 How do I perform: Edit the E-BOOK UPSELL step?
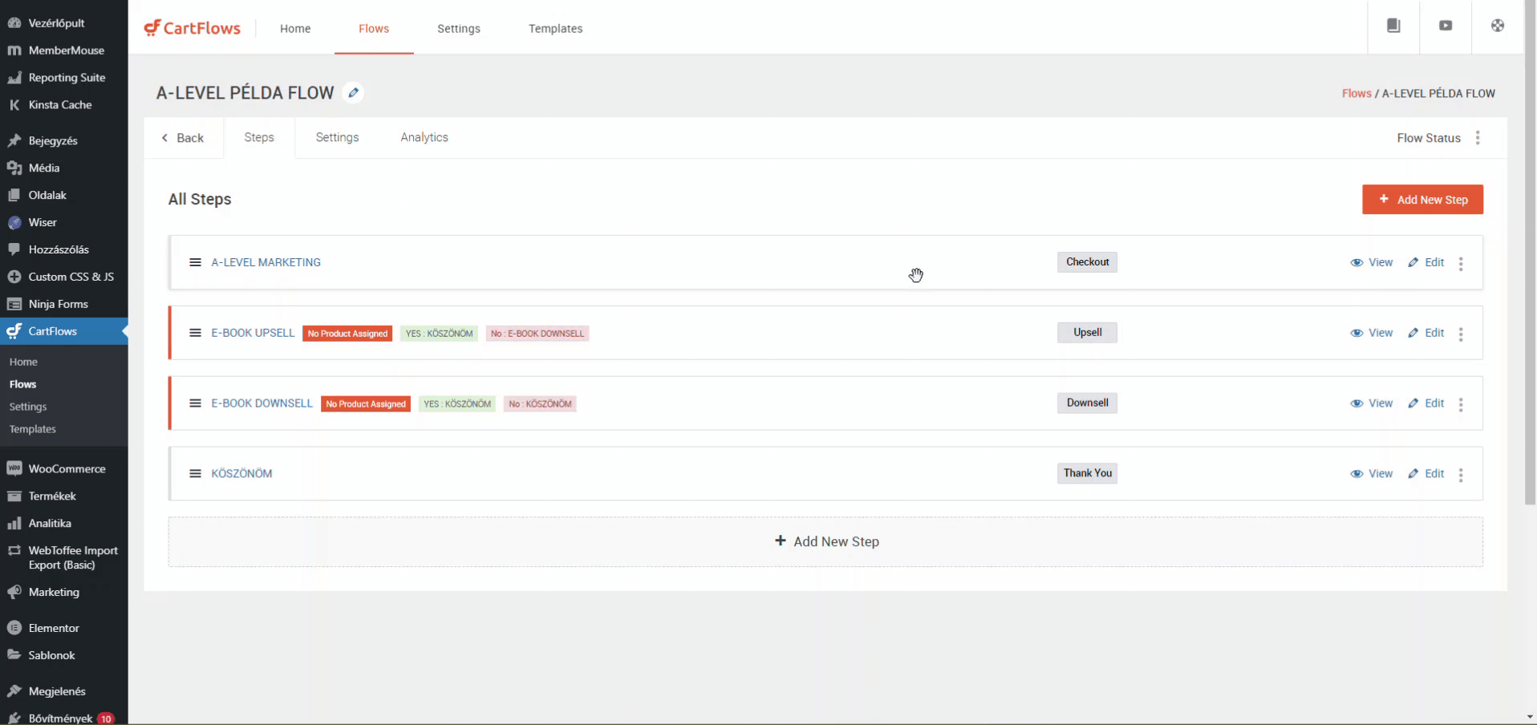pyautogui.click(x=1426, y=333)
